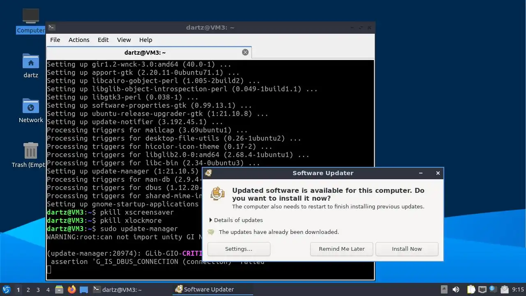Click 'The updates have already been downloaded.' text
The height and width of the screenshot is (296, 526).
coord(279,232)
